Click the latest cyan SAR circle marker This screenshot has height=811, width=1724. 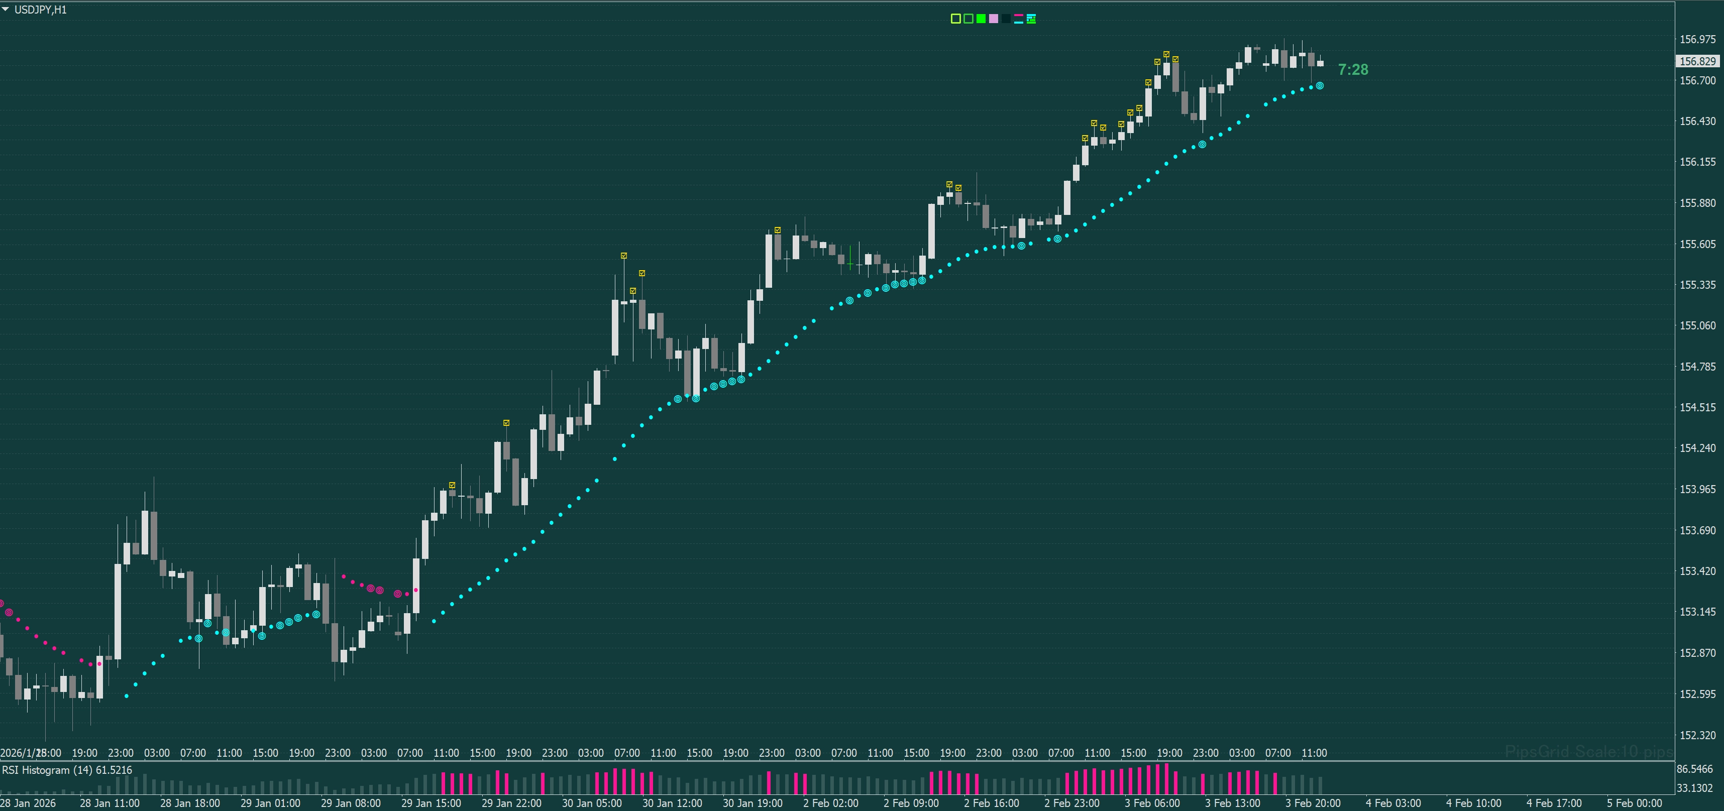pyautogui.click(x=1319, y=86)
